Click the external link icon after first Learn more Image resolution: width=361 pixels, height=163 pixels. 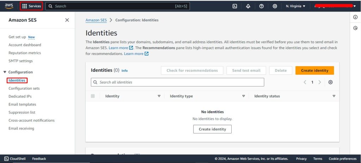click(131, 48)
